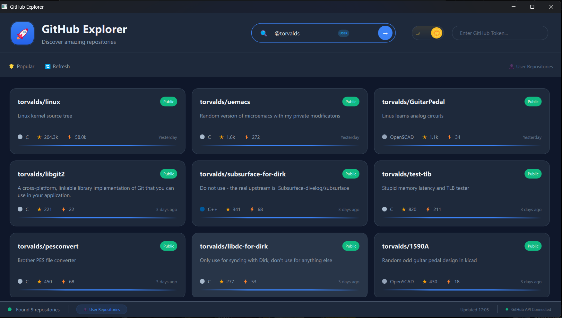Click the lightning bolt icon on torvalds/subsurface-for-dirk

252,209
